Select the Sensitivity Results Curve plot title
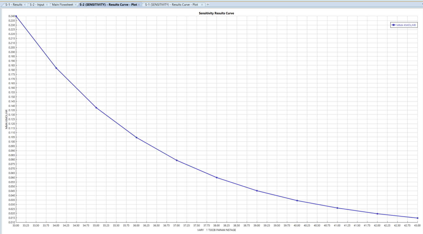The height and width of the screenshot is (234, 423). pos(216,13)
